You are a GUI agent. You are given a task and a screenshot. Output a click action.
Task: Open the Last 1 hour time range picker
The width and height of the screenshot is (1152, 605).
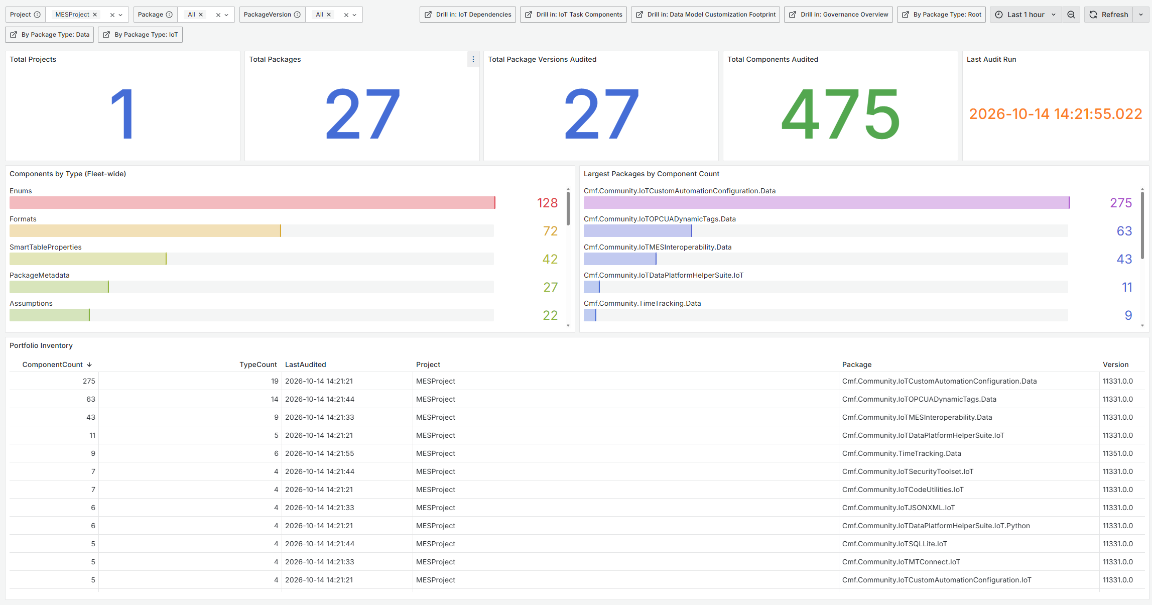point(1026,15)
